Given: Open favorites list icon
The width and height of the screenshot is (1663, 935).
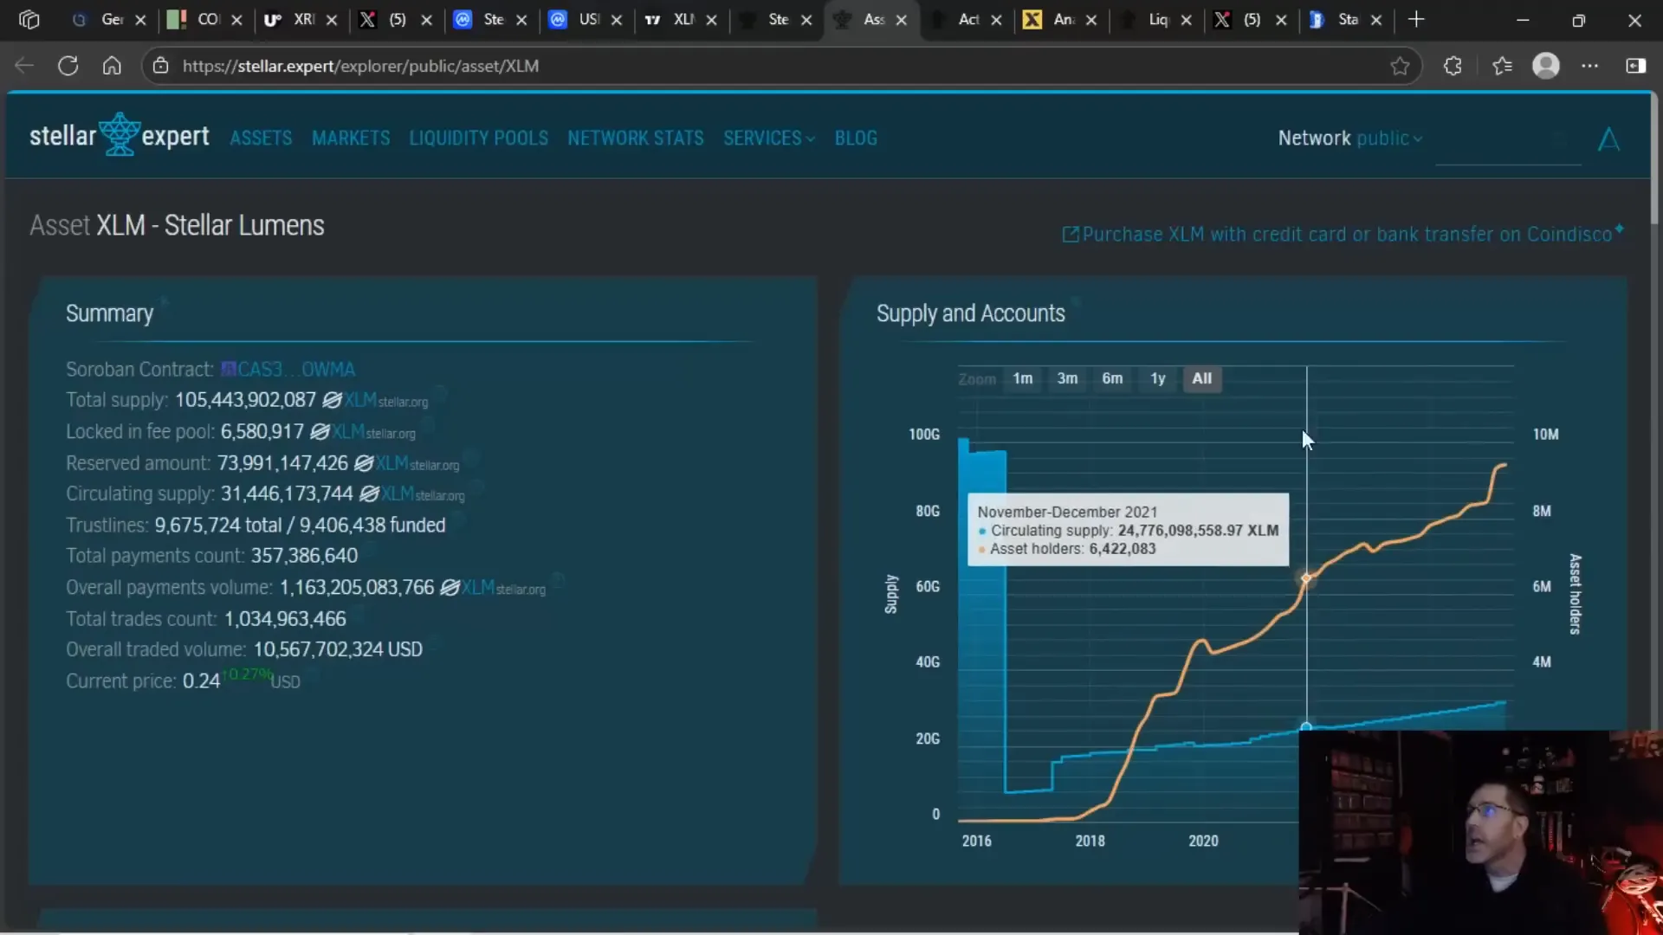Looking at the screenshot, I should 1502,66.
